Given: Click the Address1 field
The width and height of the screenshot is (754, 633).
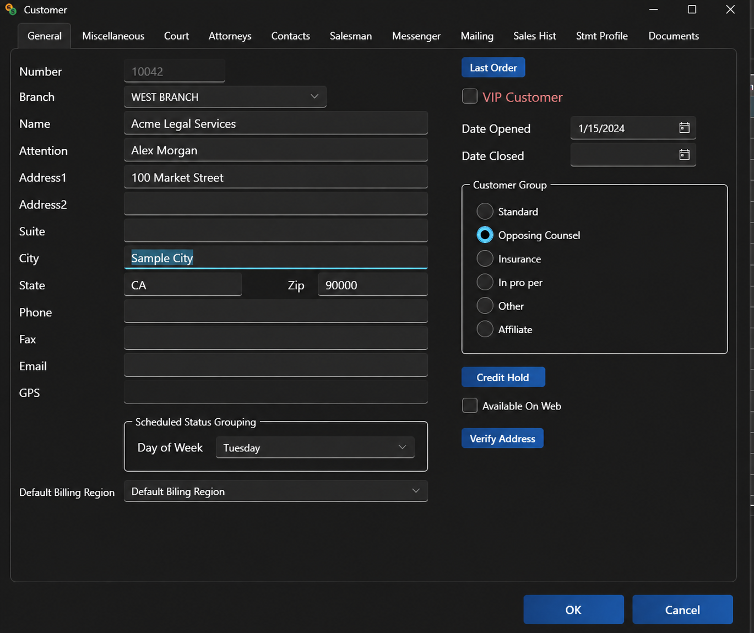Looking at the screenshot, I should click(x=276, y=177).
